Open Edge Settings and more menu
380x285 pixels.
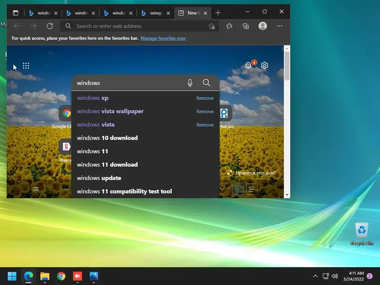[280, 26]
